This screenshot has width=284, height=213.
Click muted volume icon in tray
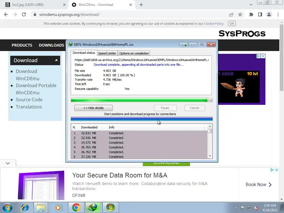tap(256, 208)
